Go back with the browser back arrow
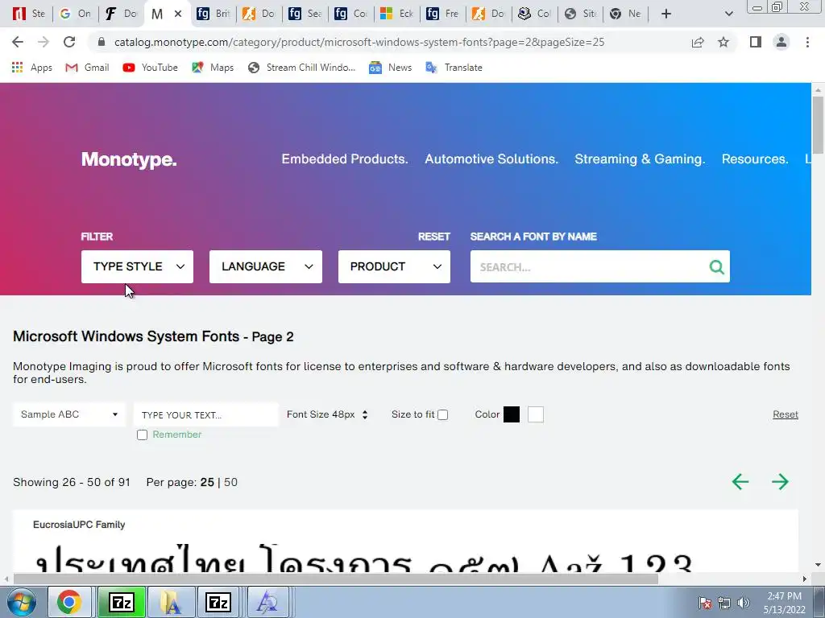The image size is (825, 618). (x=18, y=42)
